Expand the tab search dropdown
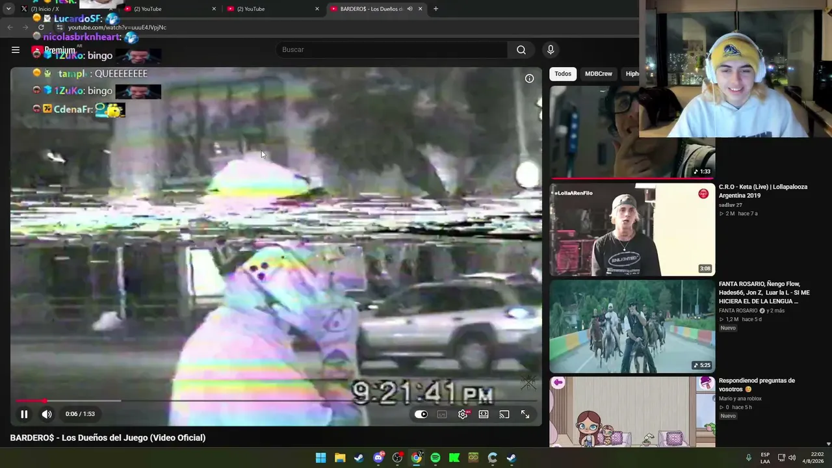 coord(8,8)
